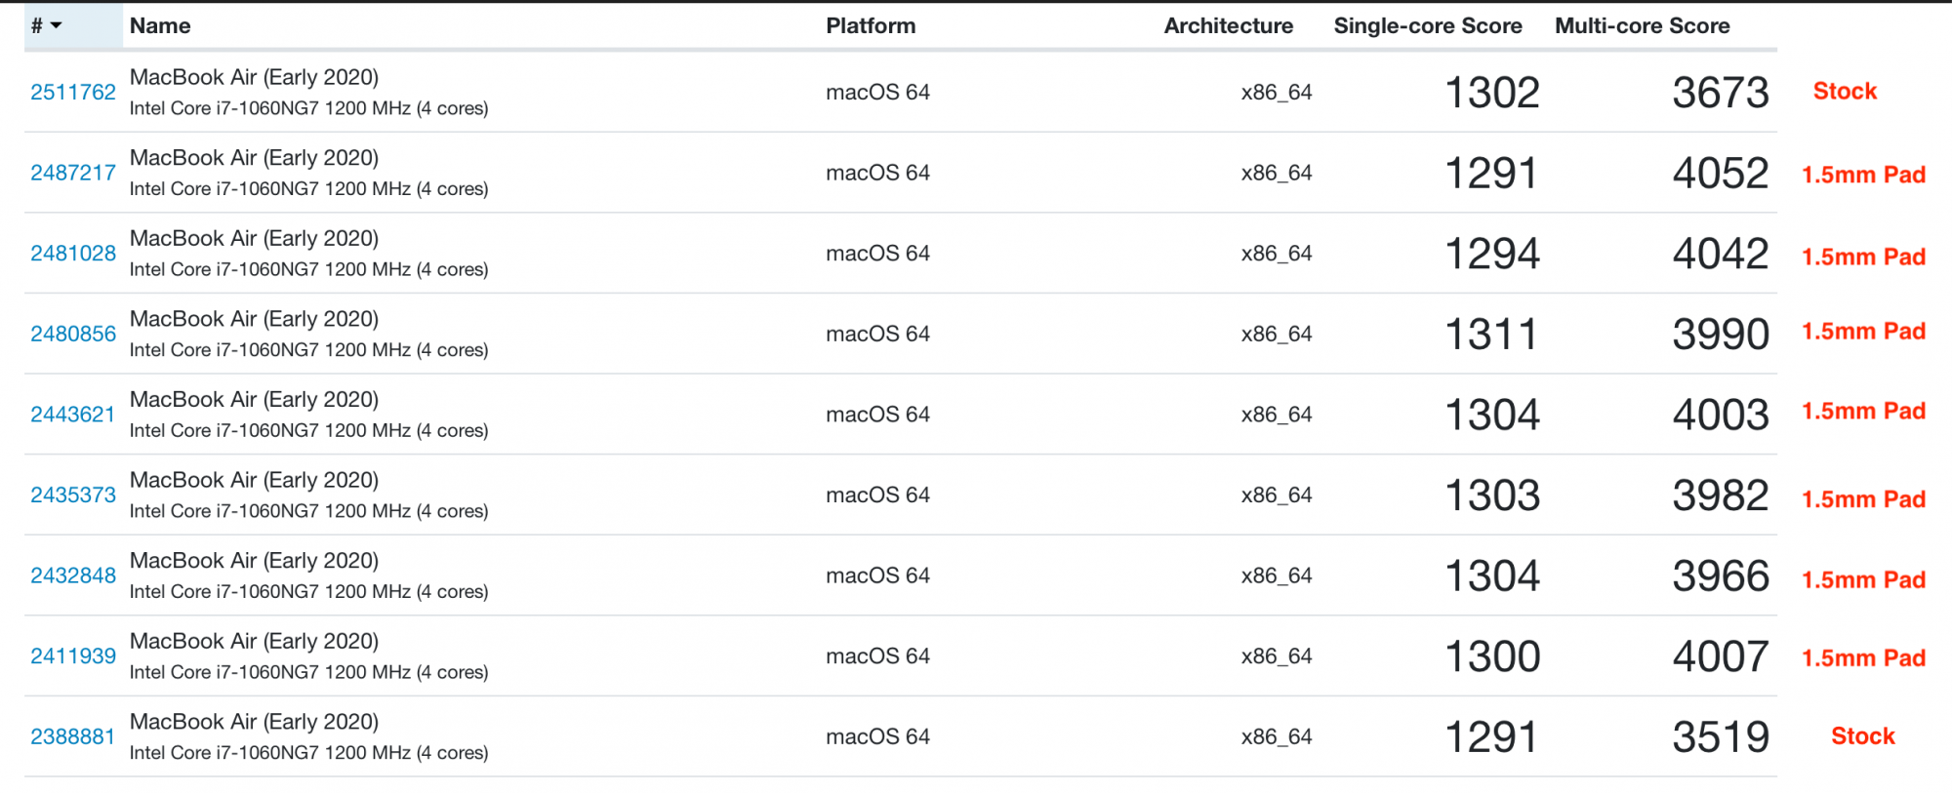This screenshot has height=793, width=1952.
Task: Open result link 2481028
Action: [73, 254]
